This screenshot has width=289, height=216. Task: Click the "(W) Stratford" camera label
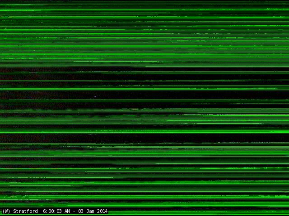(x=20, y=211)
